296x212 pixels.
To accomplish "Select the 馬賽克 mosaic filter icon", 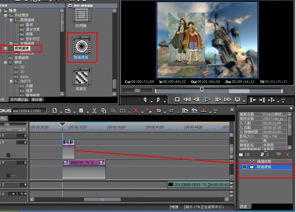I will click(x=82, y=77).
